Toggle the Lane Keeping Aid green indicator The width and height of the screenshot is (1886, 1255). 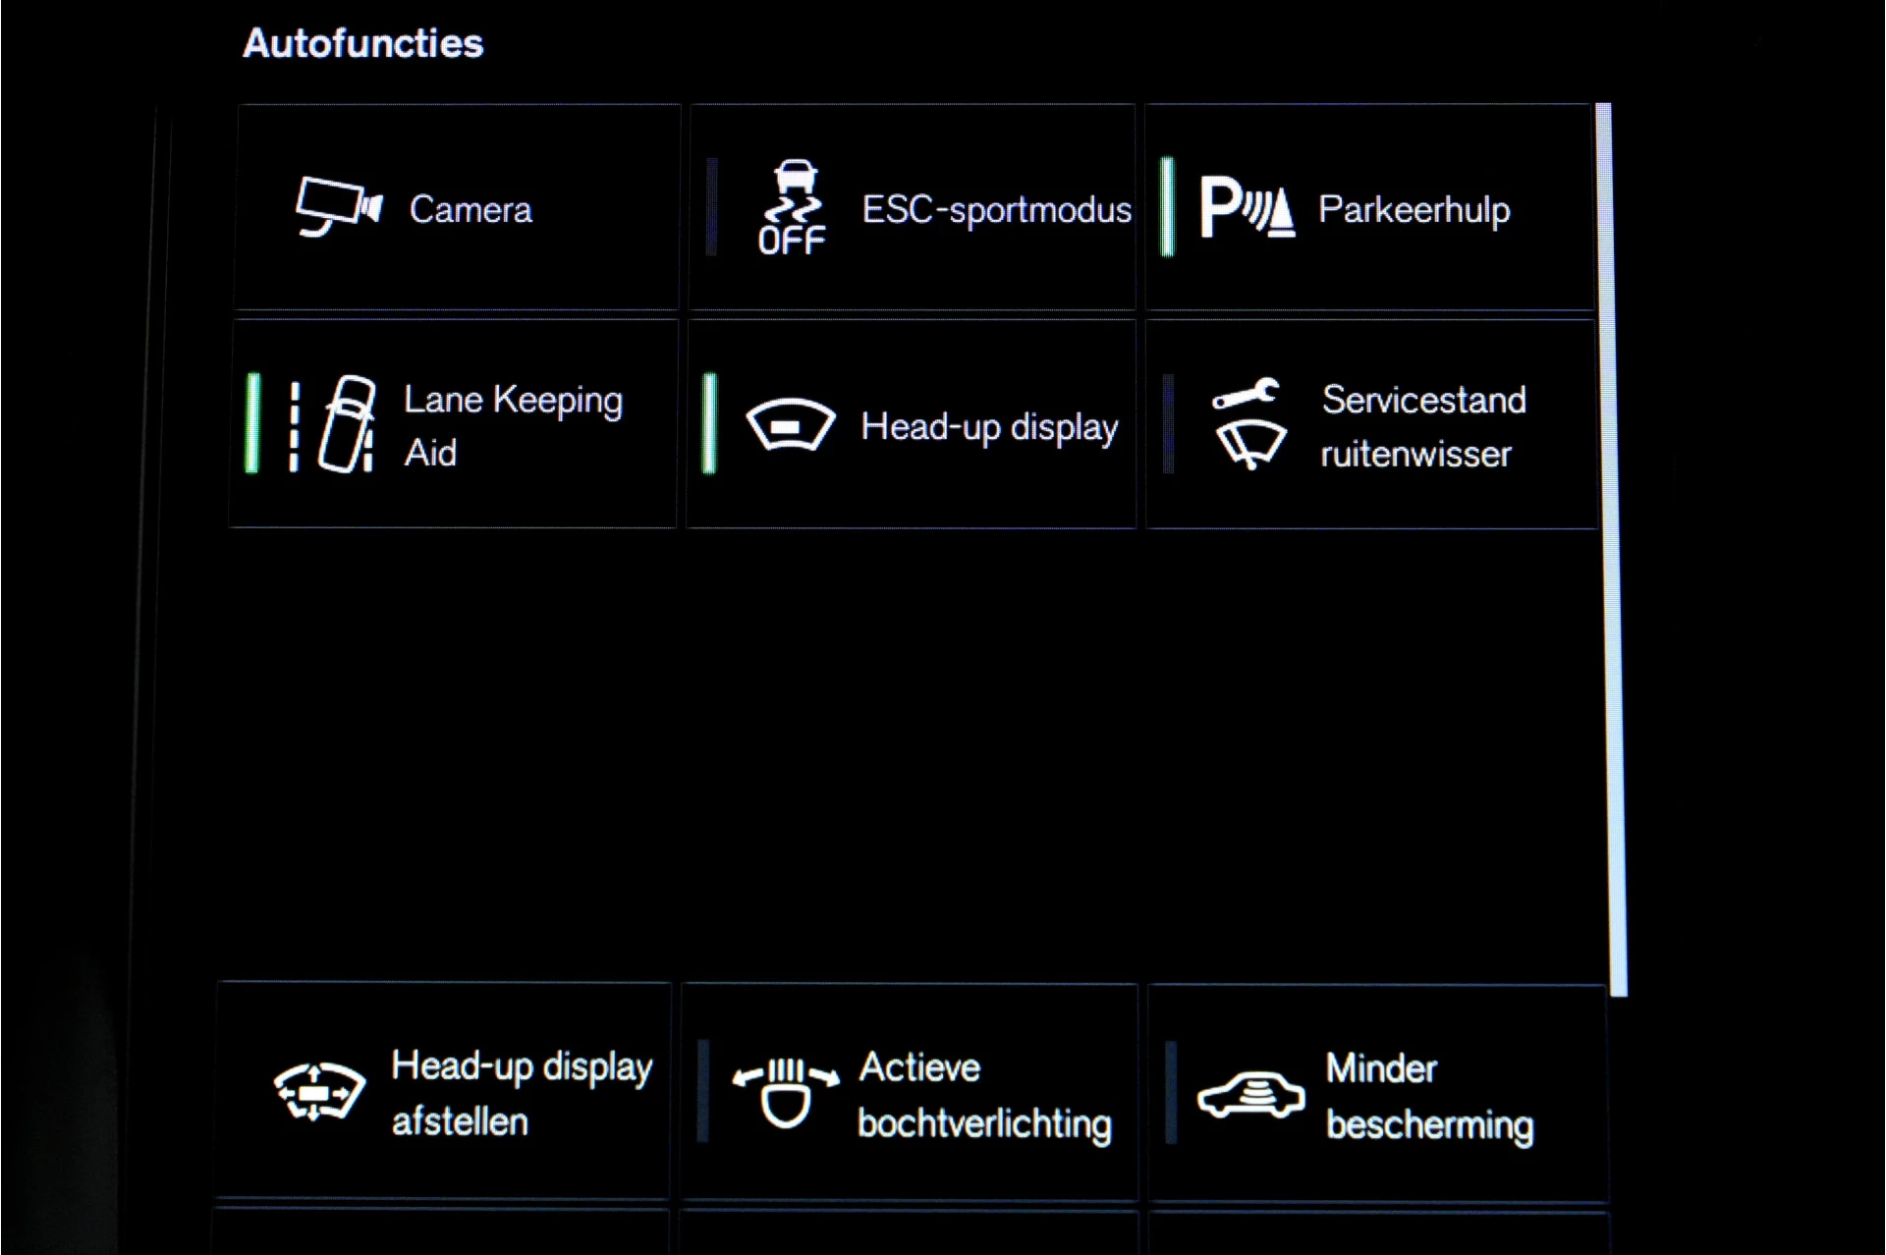[252, 423]
